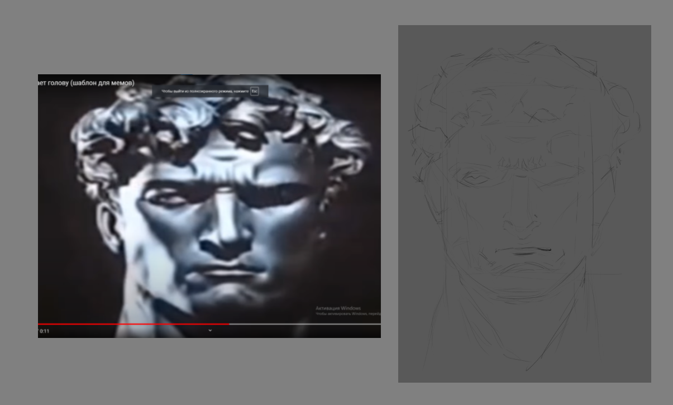Click the pencil sketch canvas of the head

click(524, 204)
